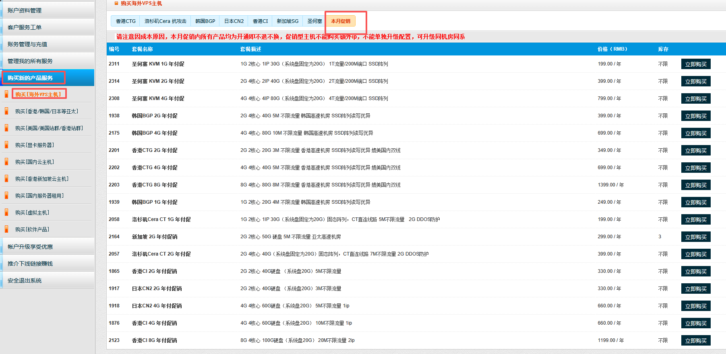Viewport: 726px width, 354px height.
Task: Click 立即购买 for 香港CTG 4G 年付促
Action: pyautogui.click(x=696, y=168)
